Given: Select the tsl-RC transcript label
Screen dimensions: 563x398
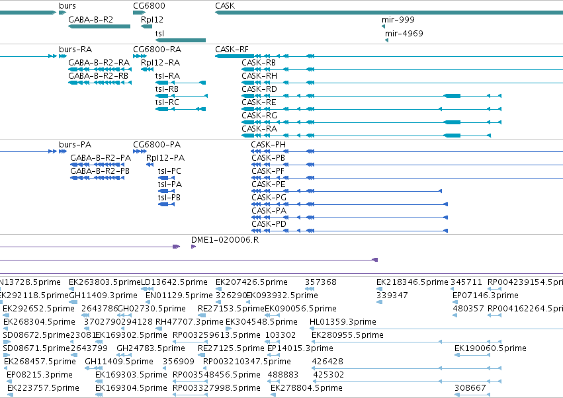Looking at the screenshot, I should tap(167, 102).
